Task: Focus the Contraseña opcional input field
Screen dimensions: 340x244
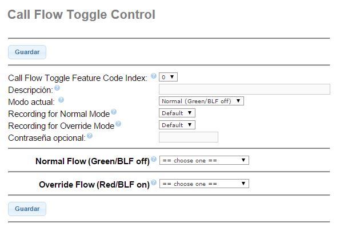Action: coord(189,137)
